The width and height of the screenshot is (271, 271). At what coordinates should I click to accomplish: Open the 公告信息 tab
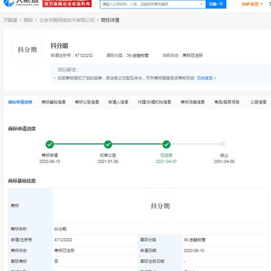pyautogui.click(x=259, y=102)
